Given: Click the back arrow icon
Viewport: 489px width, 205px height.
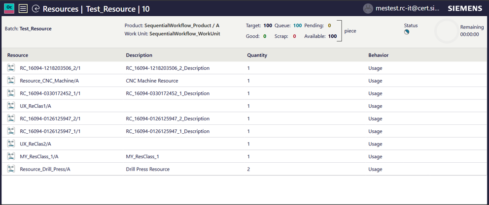Looking at the screenshot, I should pos(36,9).
